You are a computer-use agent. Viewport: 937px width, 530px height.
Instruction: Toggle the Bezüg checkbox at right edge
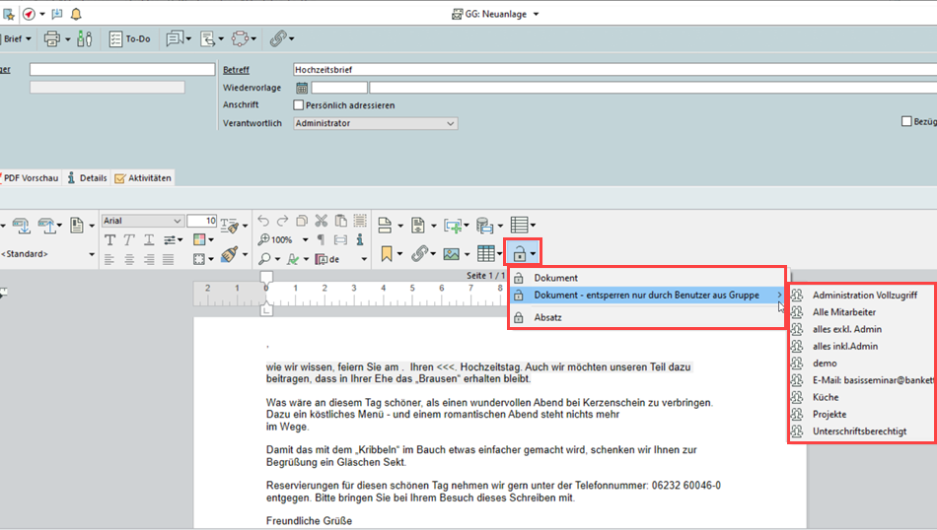906,122
